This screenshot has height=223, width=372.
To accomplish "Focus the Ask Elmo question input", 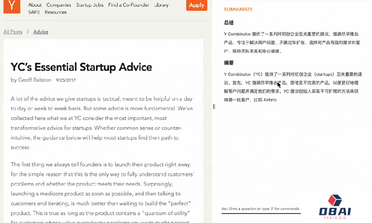I will click(261, 209).
